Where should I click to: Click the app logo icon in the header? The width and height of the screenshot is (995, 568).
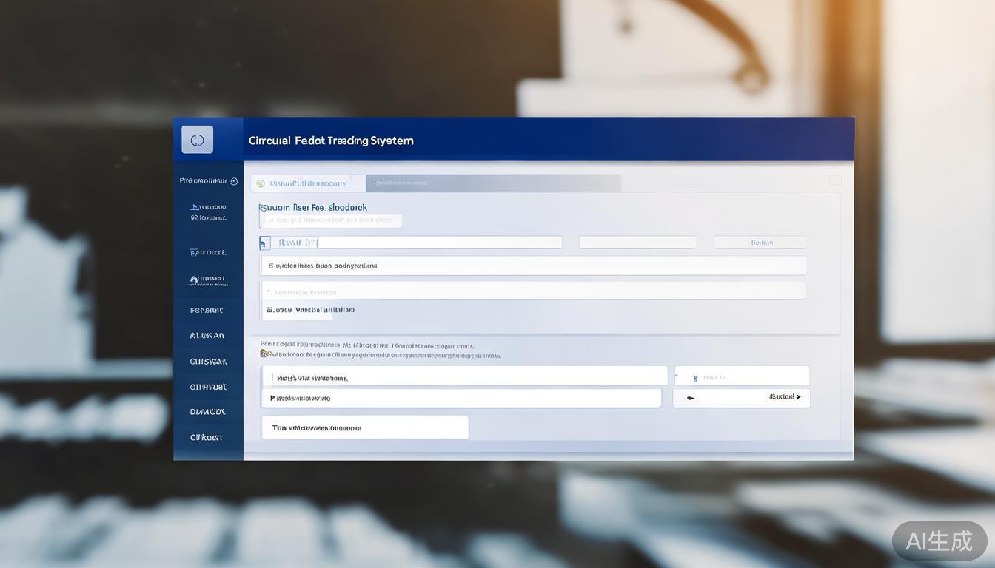[x=197, y=140]
